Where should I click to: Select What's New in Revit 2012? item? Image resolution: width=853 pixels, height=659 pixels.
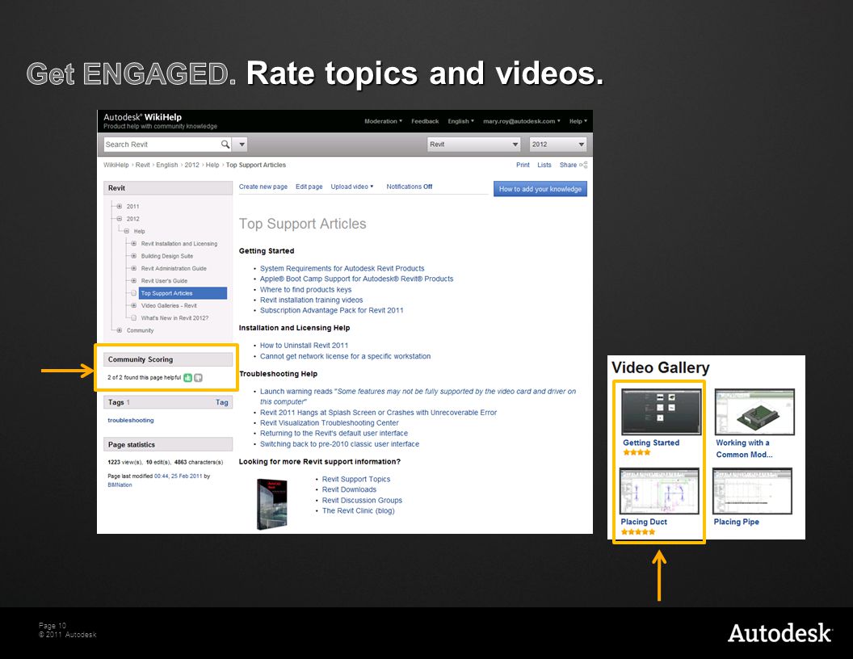(x=174, y=318)
